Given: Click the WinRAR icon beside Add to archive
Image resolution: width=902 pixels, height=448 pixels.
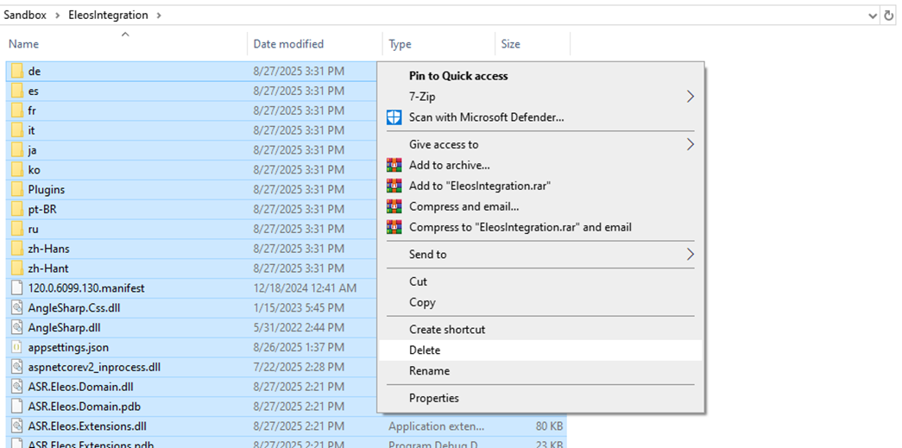Looking at the screenshot, I should (394, 165).
